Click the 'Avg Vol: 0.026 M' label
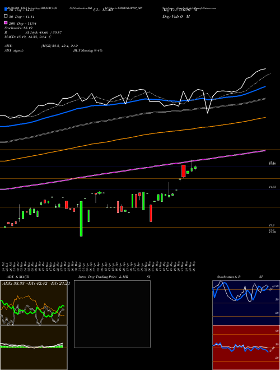Image resolution: width=280 pixels, height=370 pixels. point(180,10)
